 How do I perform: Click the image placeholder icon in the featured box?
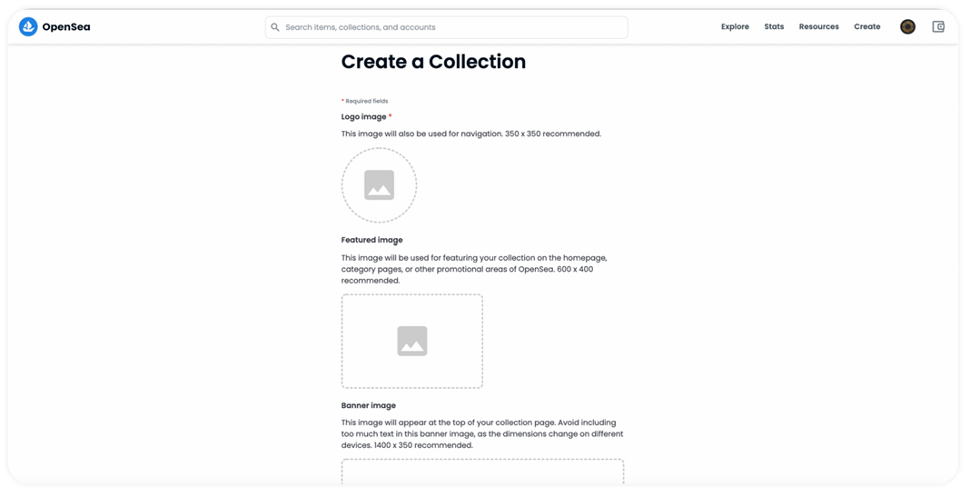412,342
